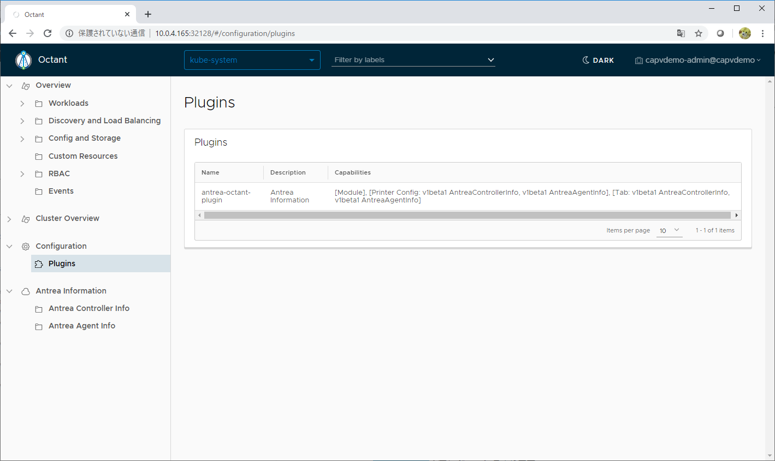Viewport: 775px width, 461px height.
Task: Open the kube-system namespace dropdown
Action: [x=252, y=60]
